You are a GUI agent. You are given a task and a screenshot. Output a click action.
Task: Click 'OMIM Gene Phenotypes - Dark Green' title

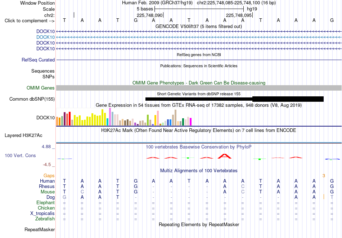199,83
